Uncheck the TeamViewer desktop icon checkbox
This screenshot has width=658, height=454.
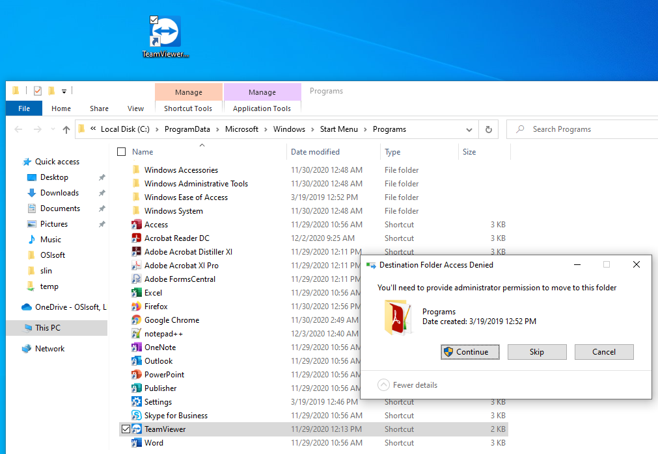pos(154,20)
